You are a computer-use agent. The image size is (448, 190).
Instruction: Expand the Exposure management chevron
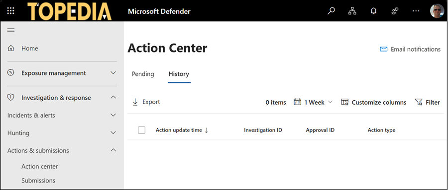pyautogui.click(x=113, y=72)
